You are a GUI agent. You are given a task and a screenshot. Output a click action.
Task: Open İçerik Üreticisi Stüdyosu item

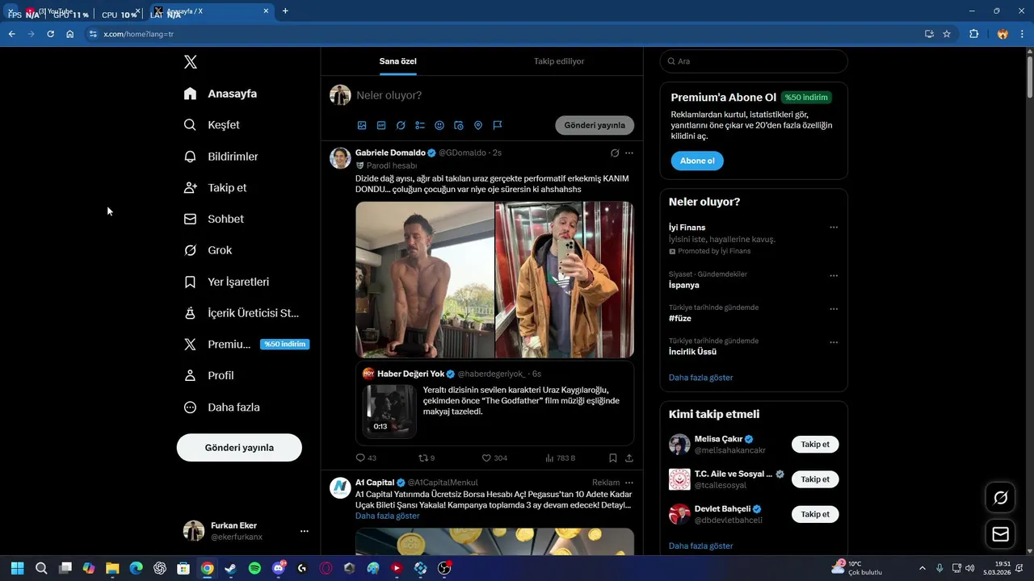[x=242, y=313]
